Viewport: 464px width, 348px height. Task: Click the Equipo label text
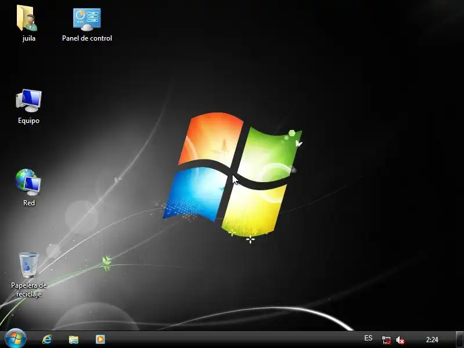(28, 121)
